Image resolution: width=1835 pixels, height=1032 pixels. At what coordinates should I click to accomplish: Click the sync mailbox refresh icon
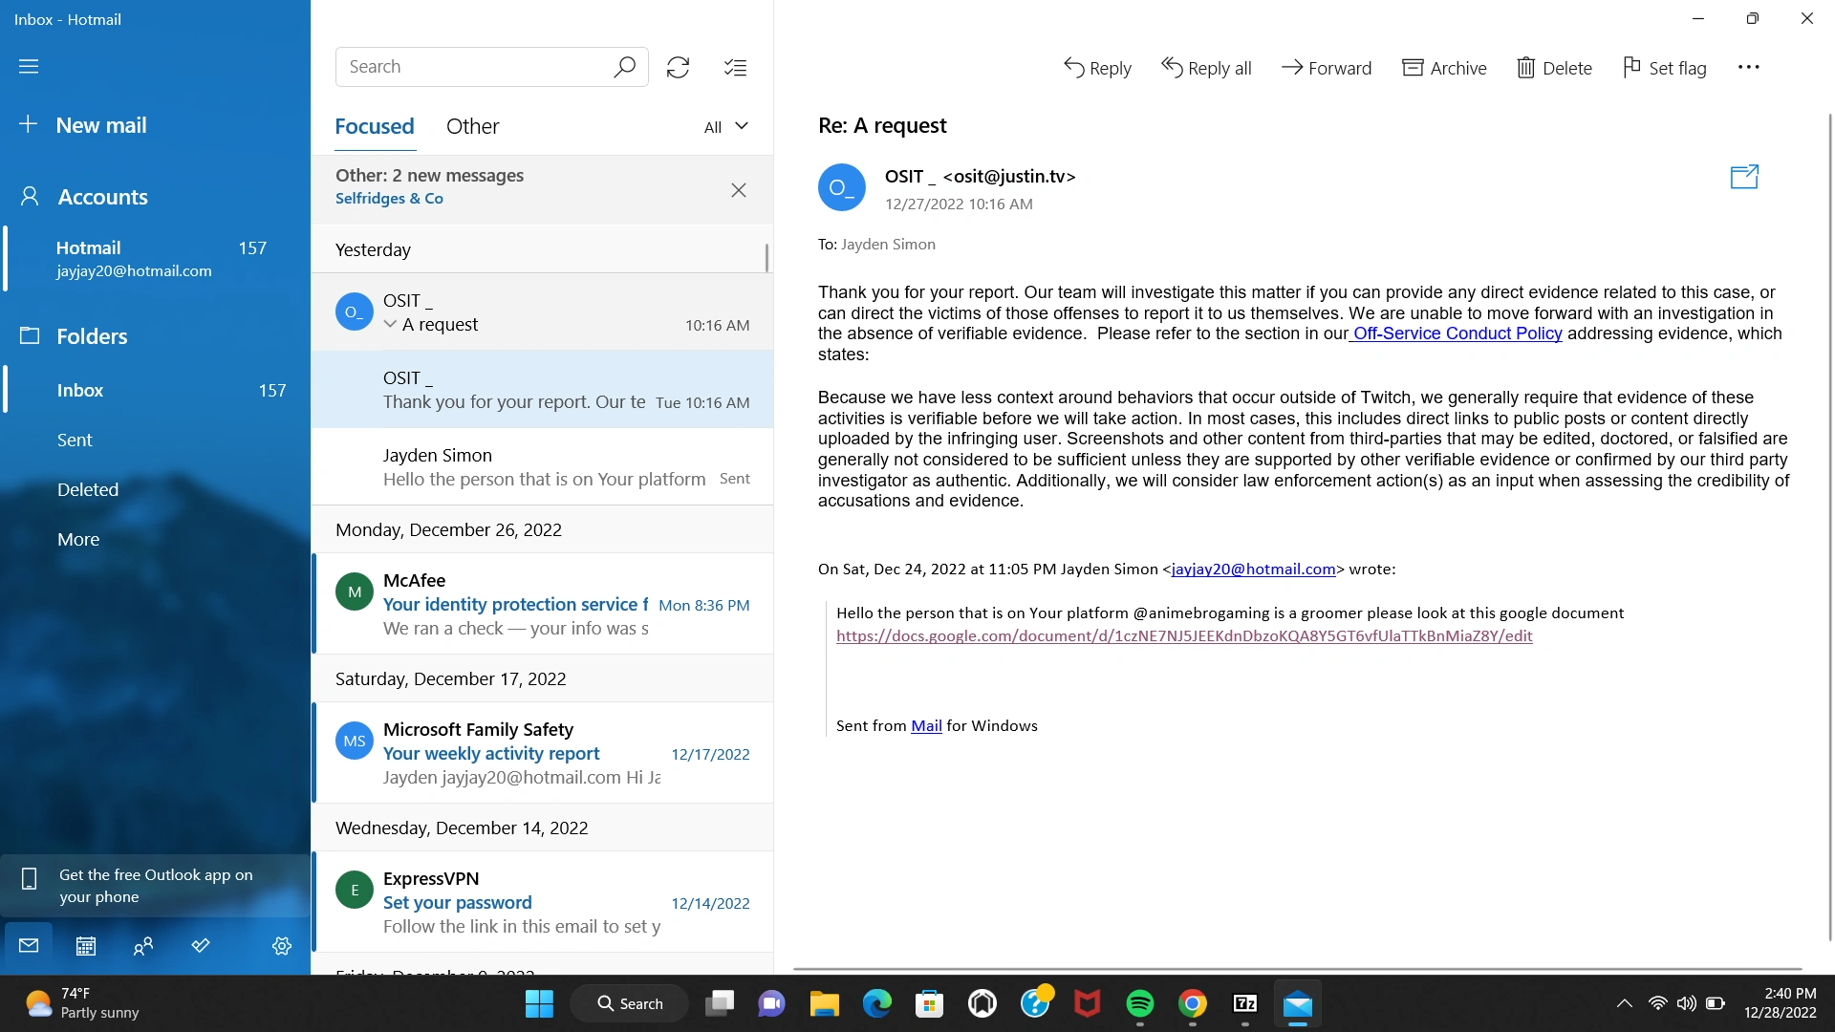click(678, 67)
